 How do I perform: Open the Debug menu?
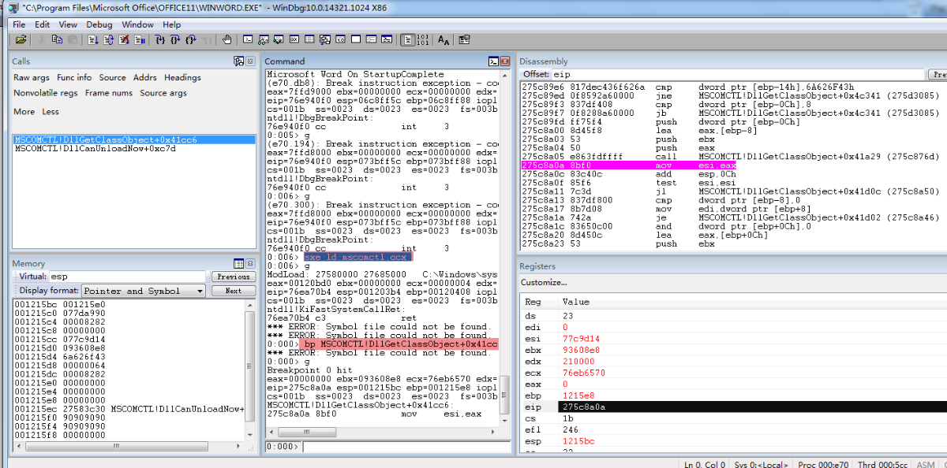click(x=99, y=24)
